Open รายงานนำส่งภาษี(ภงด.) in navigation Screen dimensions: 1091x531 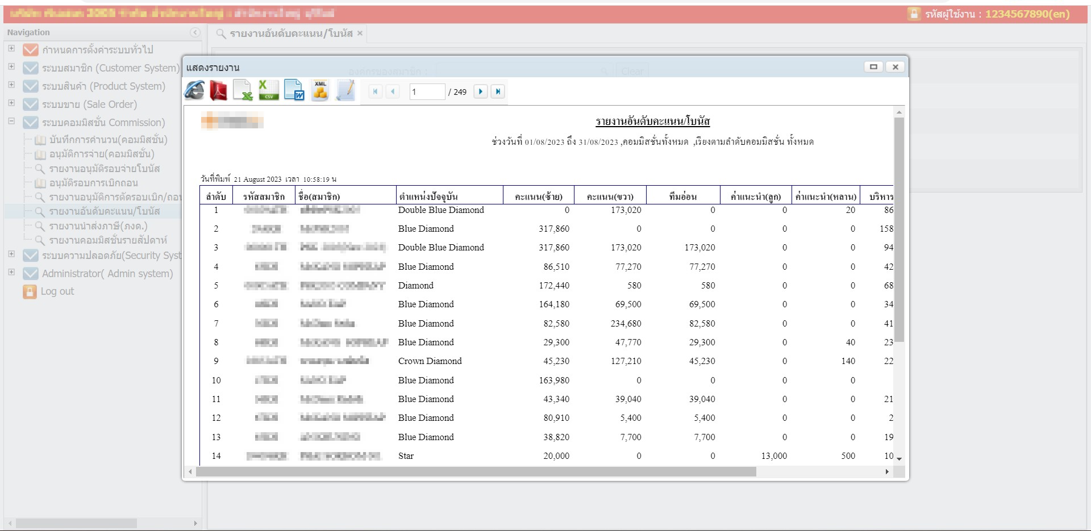tap(98, 226)
